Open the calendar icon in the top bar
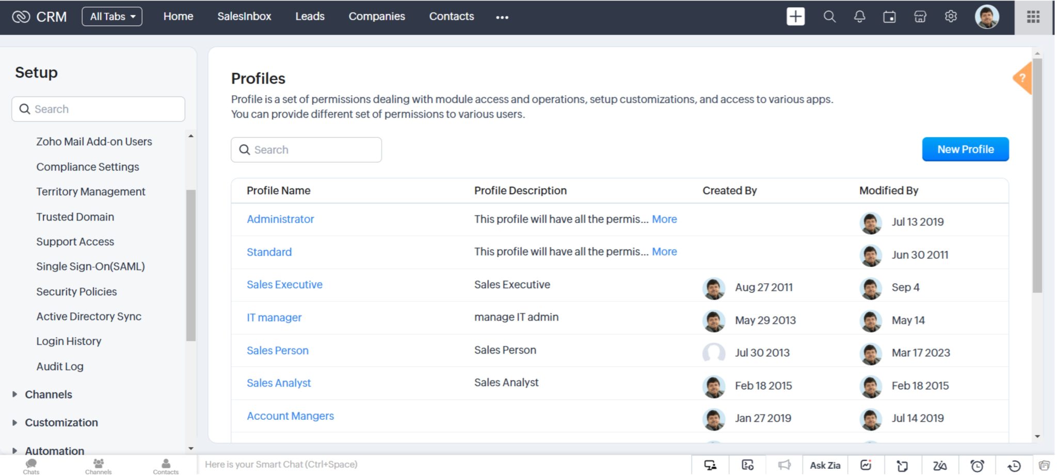The image size is (1057, 475). pos(889,17)
